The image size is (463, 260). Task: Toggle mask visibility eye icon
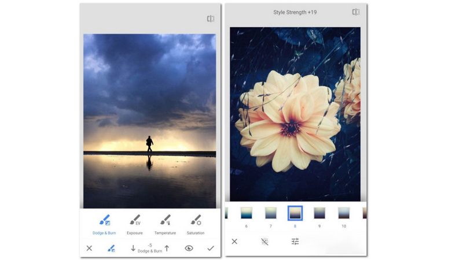(189, 248)
